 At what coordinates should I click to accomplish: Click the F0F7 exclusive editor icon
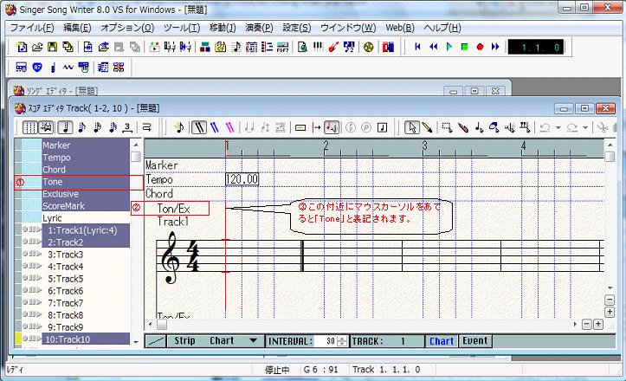click(x=282, y=47)
